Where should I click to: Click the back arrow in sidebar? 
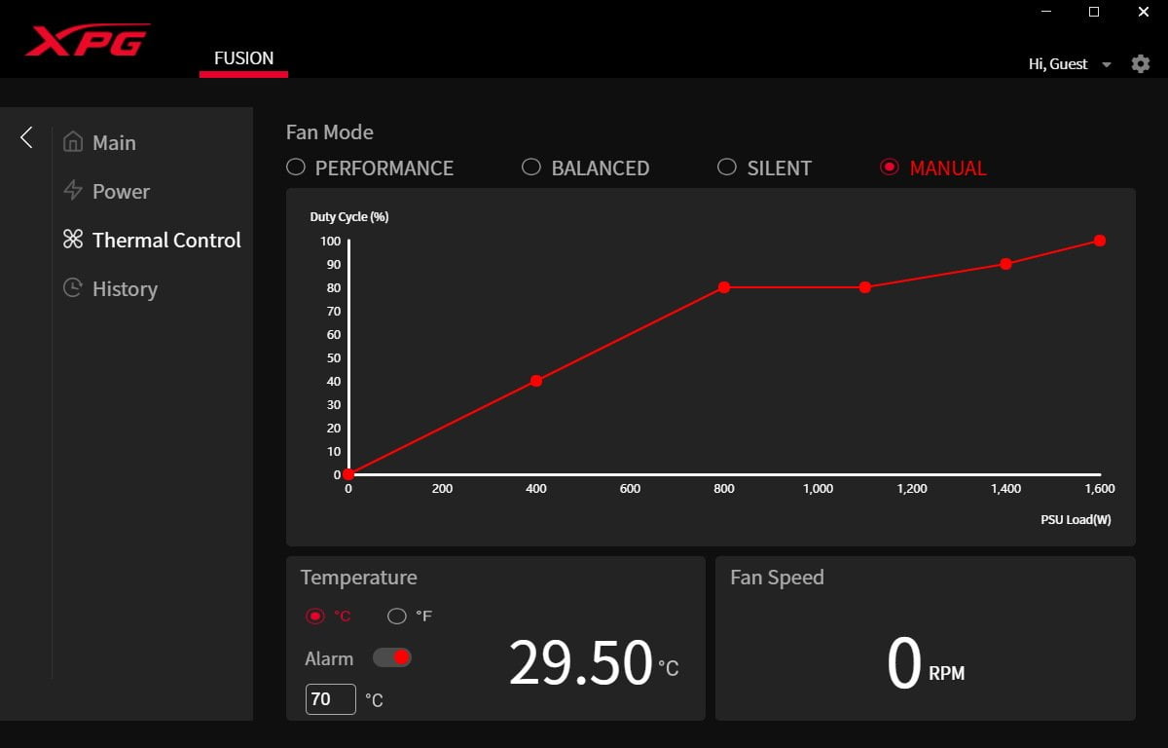26,137
